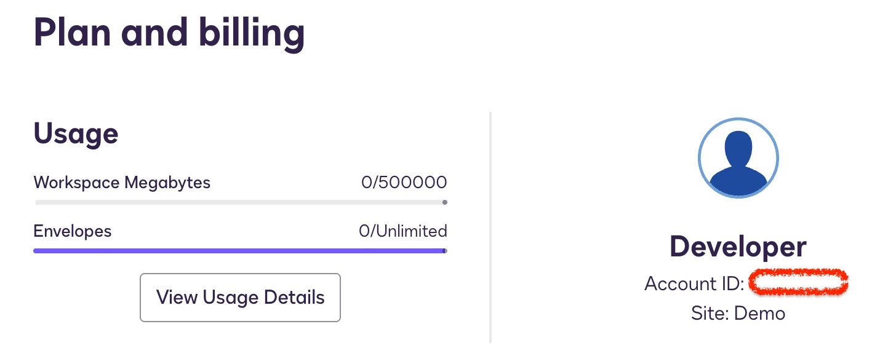Click the Workspace Megabytes progress bar
Viewport: 896px width, 364px height.
240,202
